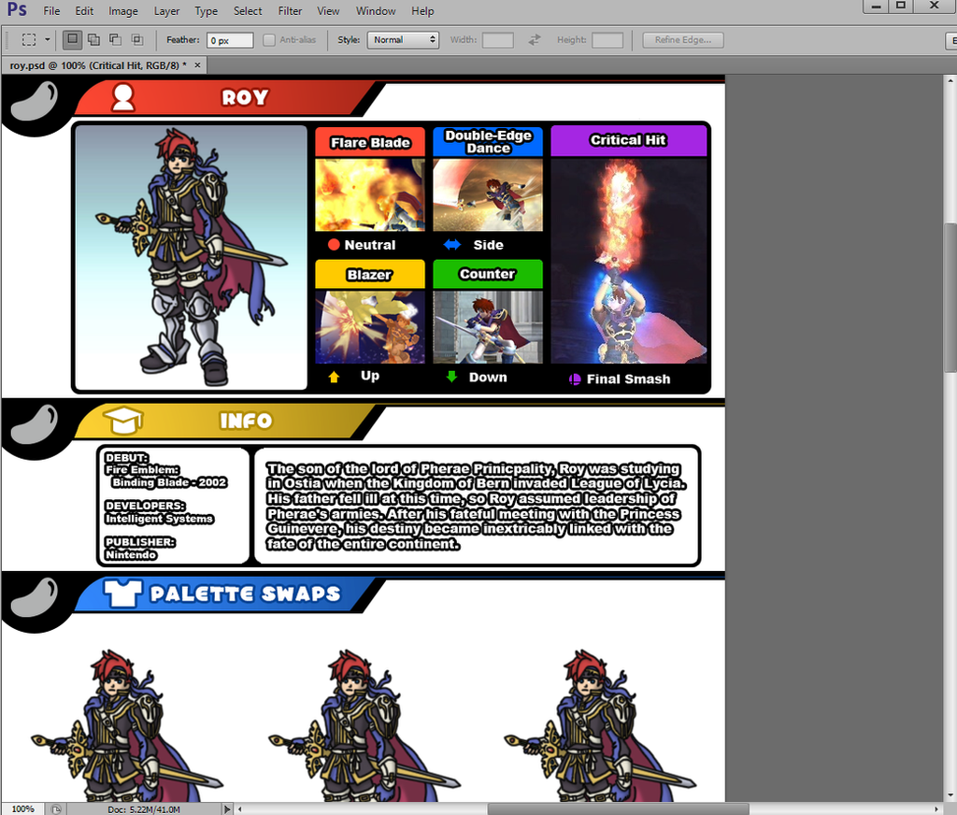This screenshot has width=957, height=815.
Task: Click the 'Nintendo' publisher text
Action: tap(131, 554)
